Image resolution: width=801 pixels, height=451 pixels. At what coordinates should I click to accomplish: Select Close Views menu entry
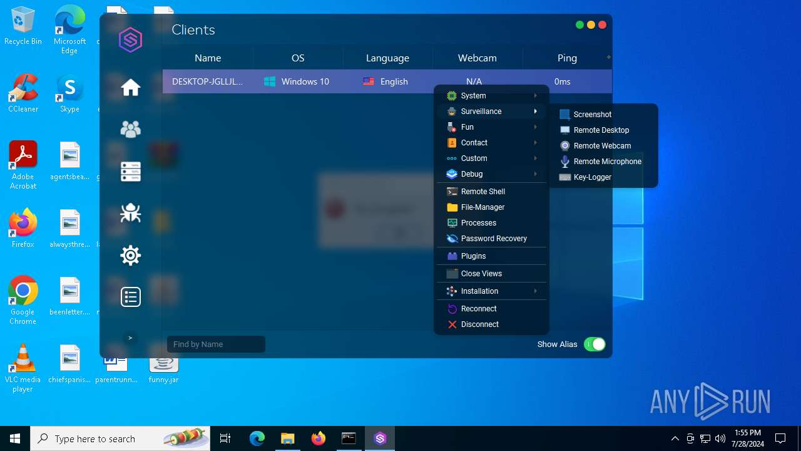point(491,274)
